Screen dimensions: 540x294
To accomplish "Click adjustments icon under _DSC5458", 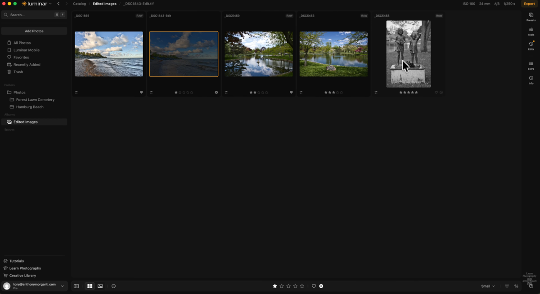I will (x=376, y=92).
